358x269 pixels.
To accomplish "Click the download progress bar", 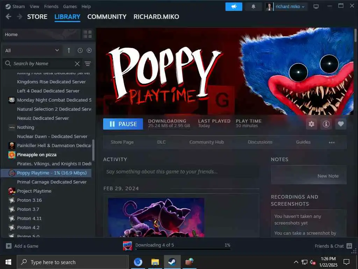I will [x=182, y=249].
